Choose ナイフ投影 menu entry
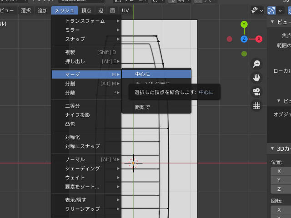Viewport: 291px width, 218px height. pyautogui.click(x=86, y=115)
